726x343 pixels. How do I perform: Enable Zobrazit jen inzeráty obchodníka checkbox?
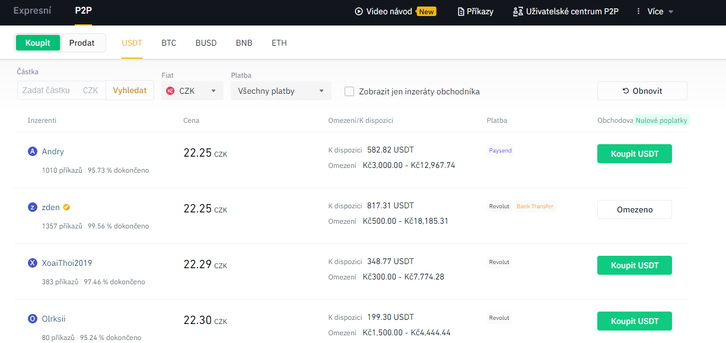coord(349,91)
